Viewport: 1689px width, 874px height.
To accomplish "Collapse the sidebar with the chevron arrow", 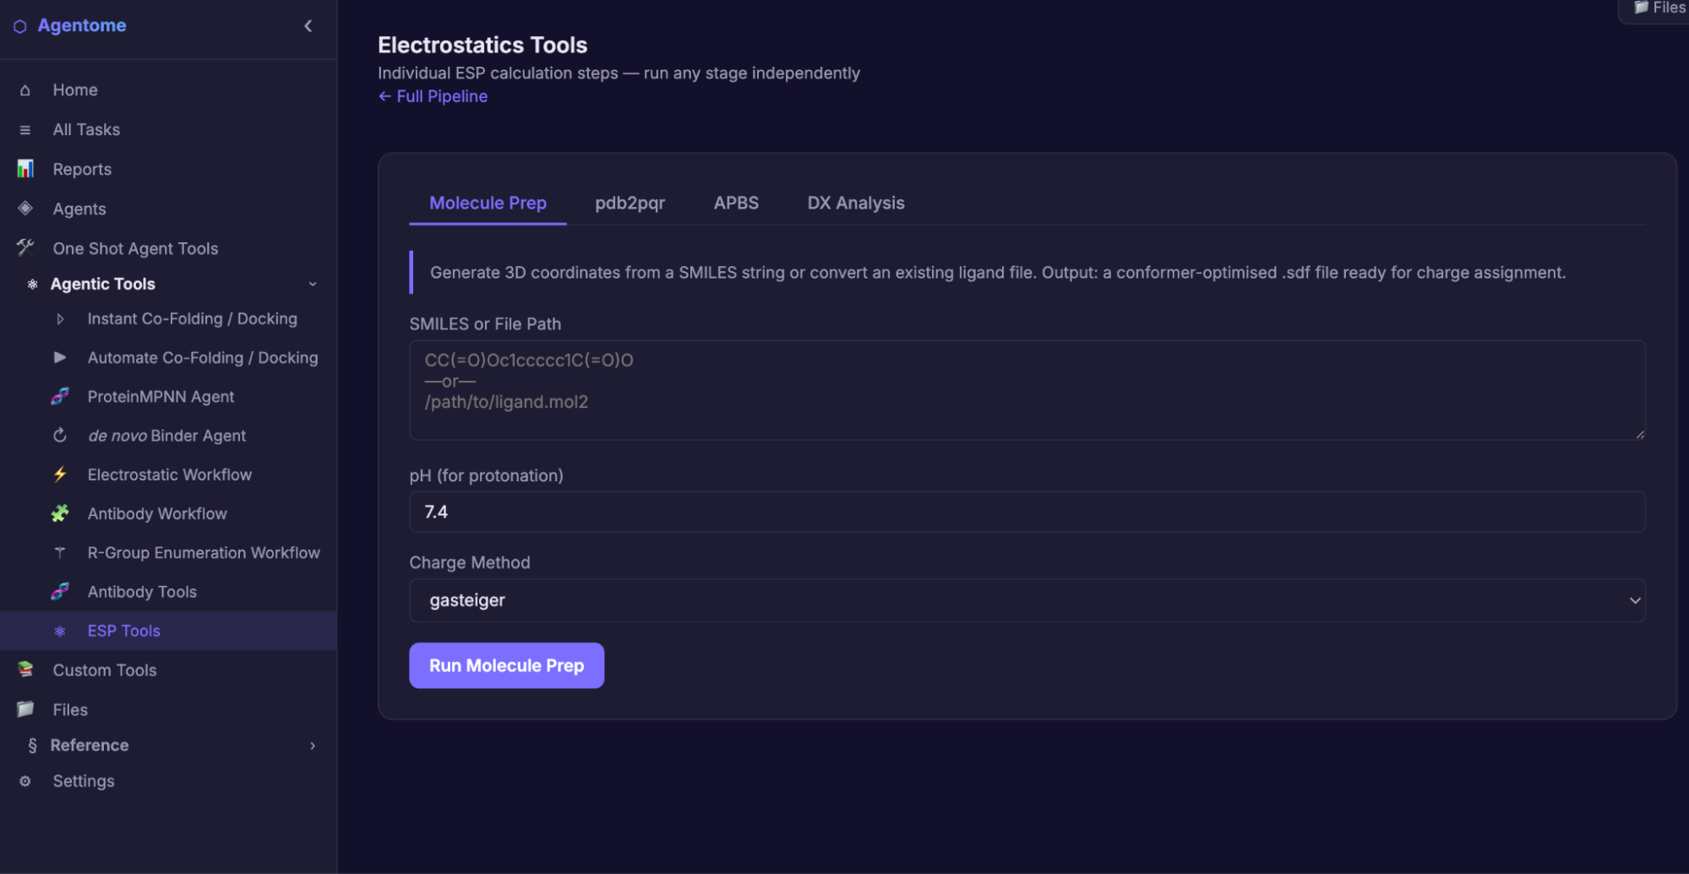I will pyautogui.click(x=308, y=26).
